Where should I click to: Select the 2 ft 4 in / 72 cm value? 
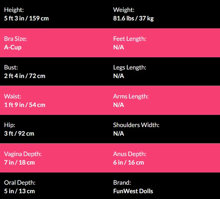click(x=25, y=76)
